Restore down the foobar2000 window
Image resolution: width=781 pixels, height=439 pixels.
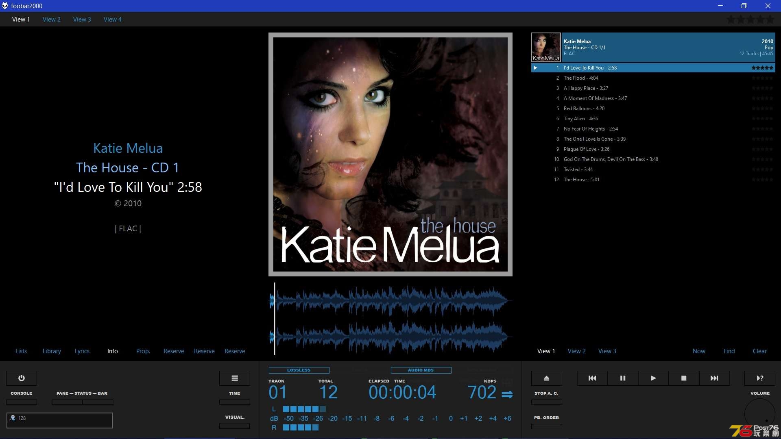point(744,6)
